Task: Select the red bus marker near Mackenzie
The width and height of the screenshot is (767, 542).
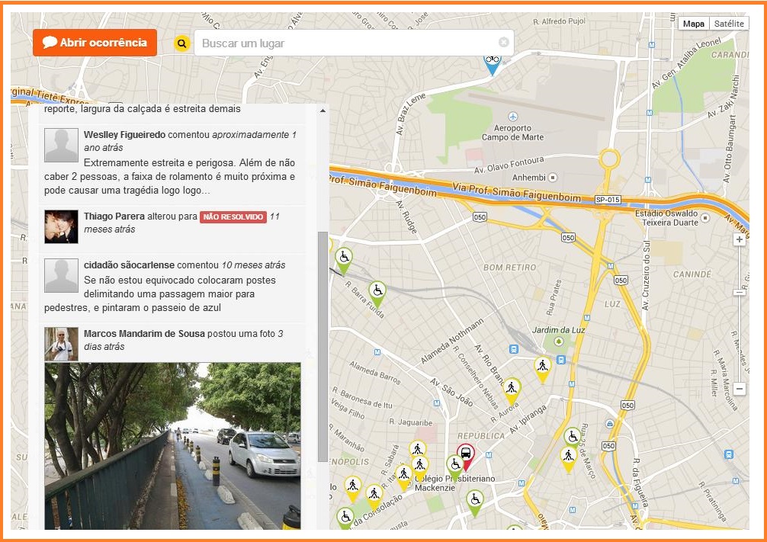Action: point(465,456)
